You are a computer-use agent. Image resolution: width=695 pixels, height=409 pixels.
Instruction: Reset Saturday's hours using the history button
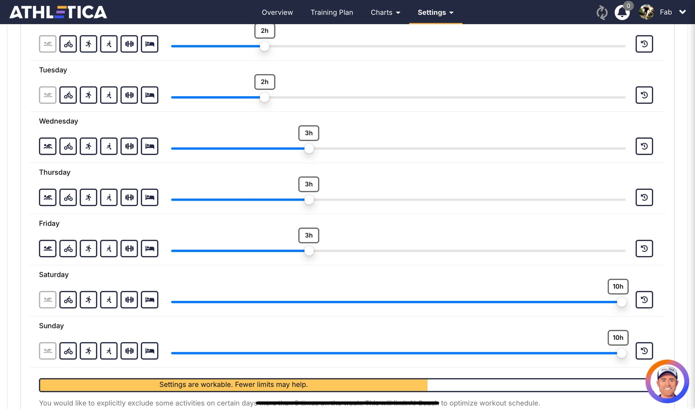(644, 300)
